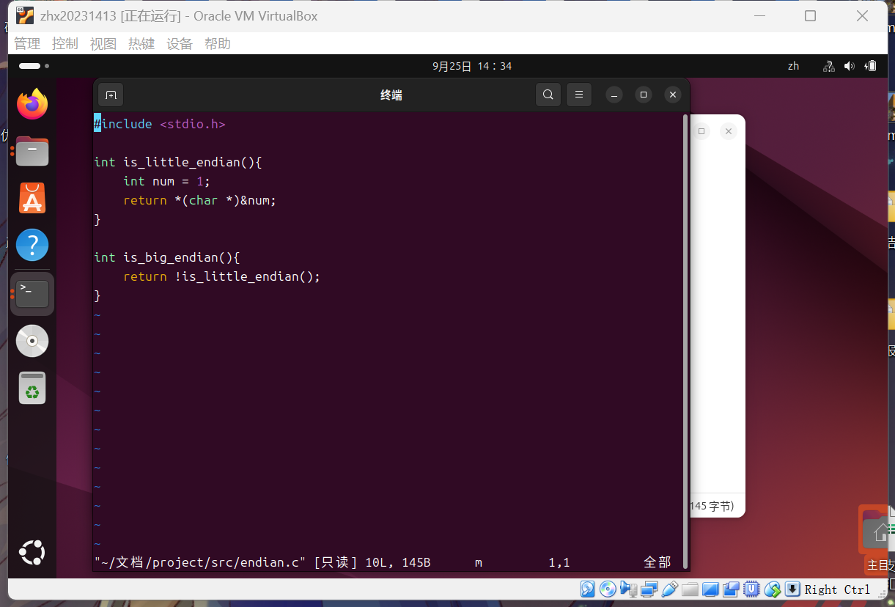Image resolution: width=895 pixels, height=607 pixels.
Task: Click the 'return *(char *)&num;' line
Action: (200, 200)
